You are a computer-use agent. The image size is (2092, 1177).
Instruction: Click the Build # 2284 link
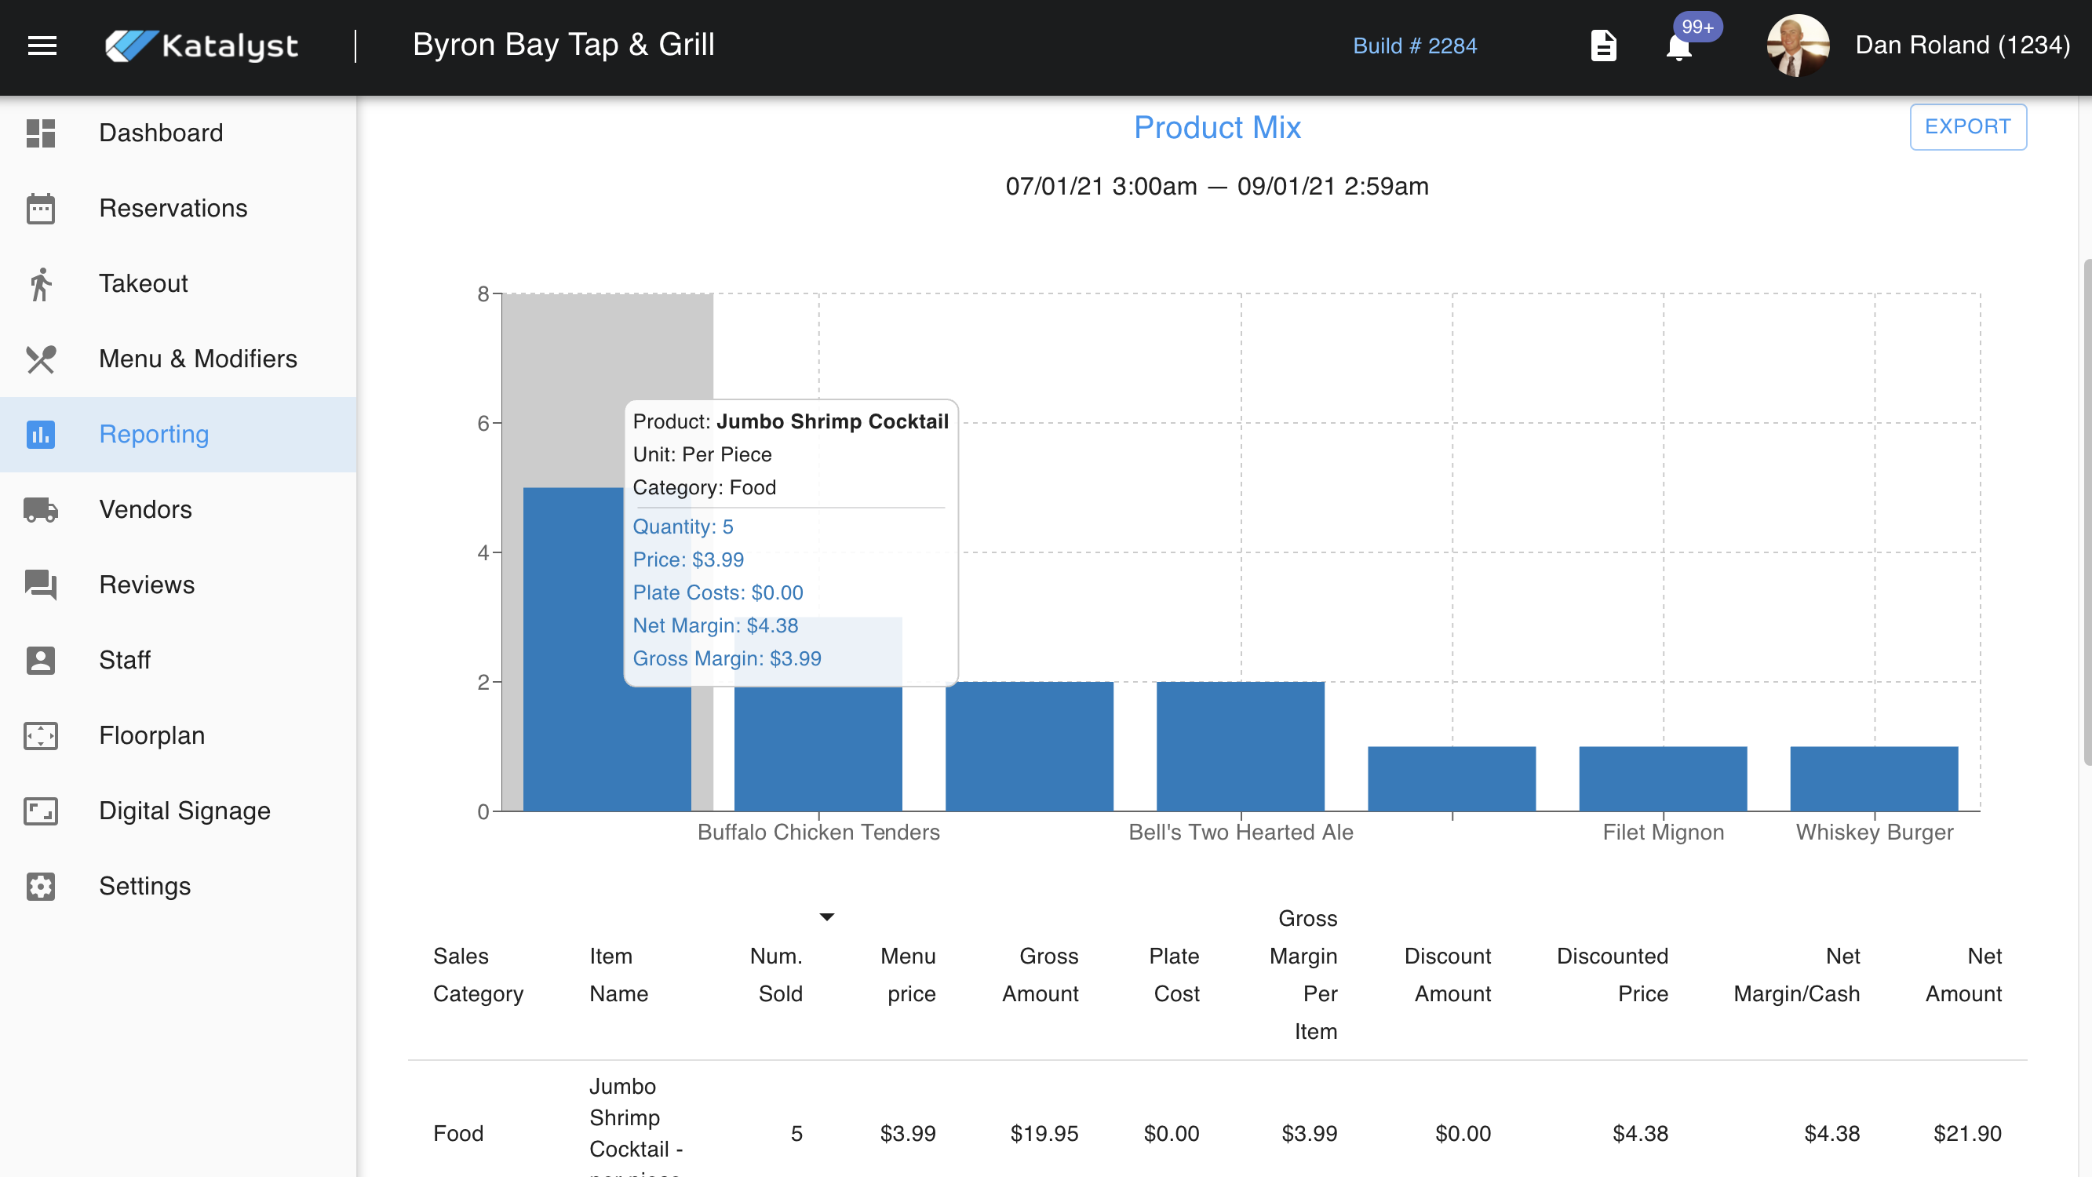tap(1415, 46)
